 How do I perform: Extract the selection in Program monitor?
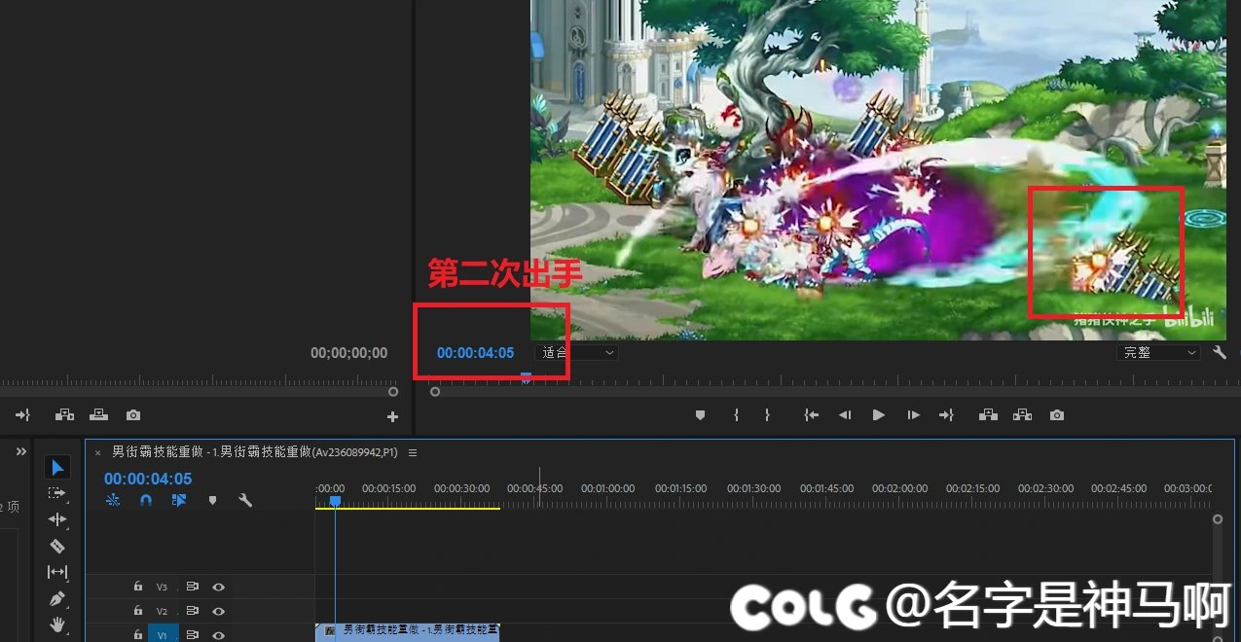pos(1022,415)
